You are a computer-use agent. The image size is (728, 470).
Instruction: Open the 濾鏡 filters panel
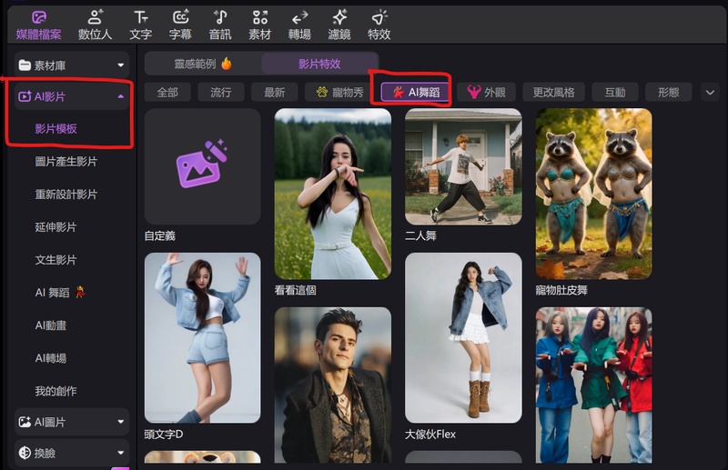pos(339,25)
